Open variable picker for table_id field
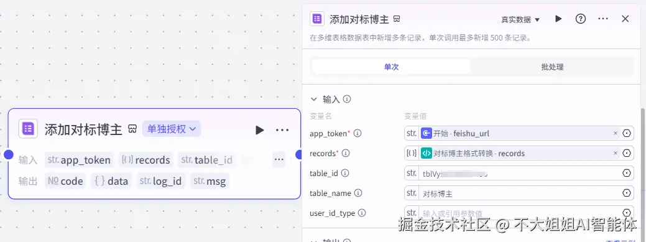The width and height of the screenshot is (646, 242). [x=627, y=173]
